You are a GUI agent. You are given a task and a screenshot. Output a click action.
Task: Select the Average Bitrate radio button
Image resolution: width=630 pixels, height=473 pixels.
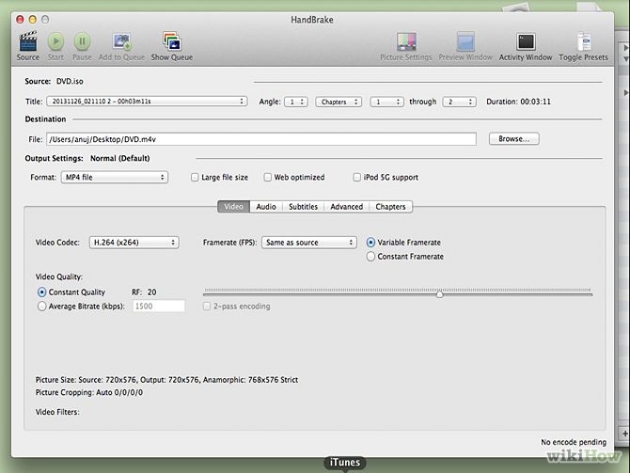[41, 306]
